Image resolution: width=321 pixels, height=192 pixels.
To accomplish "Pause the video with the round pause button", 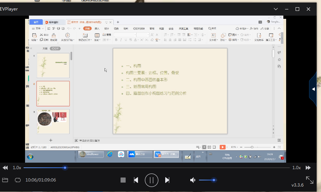I will click(151, 180).
